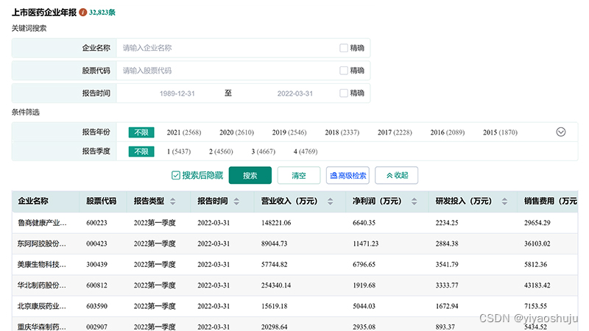Select R&D value 1672.94
This screenshot has width=589, height=331.
point(447,306)
